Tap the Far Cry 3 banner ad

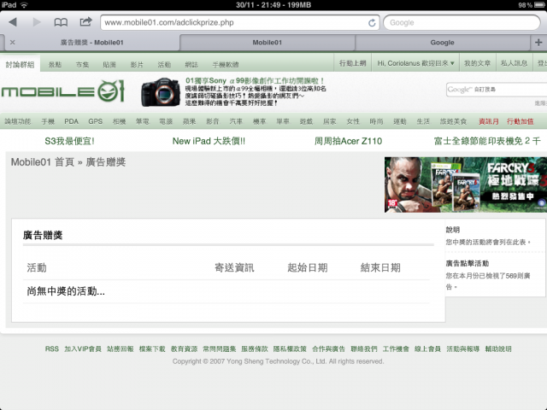pyautogui.click(x=466, y=184)
